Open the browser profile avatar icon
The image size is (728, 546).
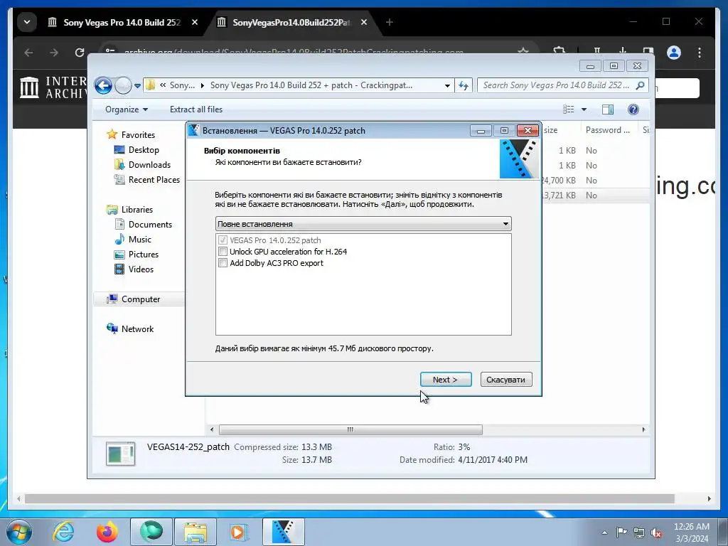(x=674, y=53)
